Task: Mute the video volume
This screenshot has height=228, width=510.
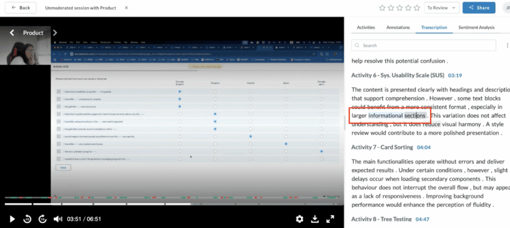Action: 58,219
